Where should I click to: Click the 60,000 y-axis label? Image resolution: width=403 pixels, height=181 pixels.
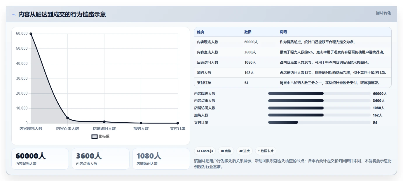click(x=22, y=34)
